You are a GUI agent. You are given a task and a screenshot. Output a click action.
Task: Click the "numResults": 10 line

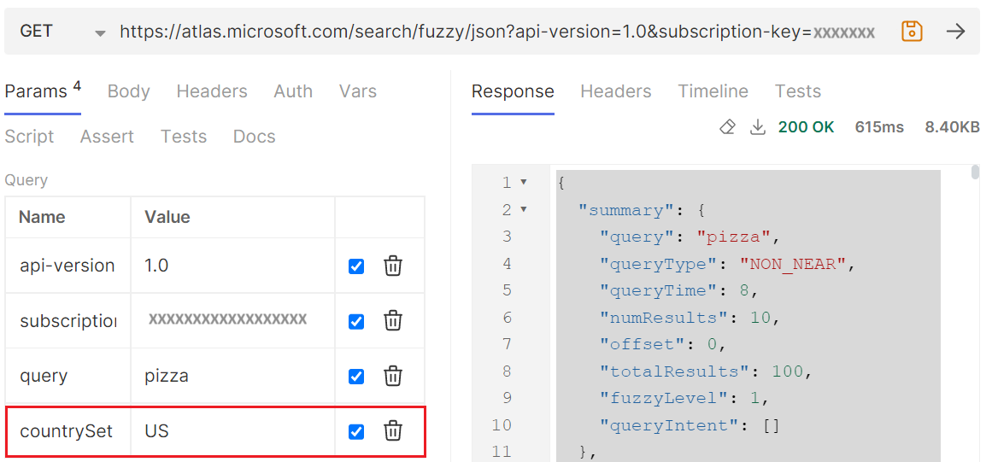click(690, 318)
